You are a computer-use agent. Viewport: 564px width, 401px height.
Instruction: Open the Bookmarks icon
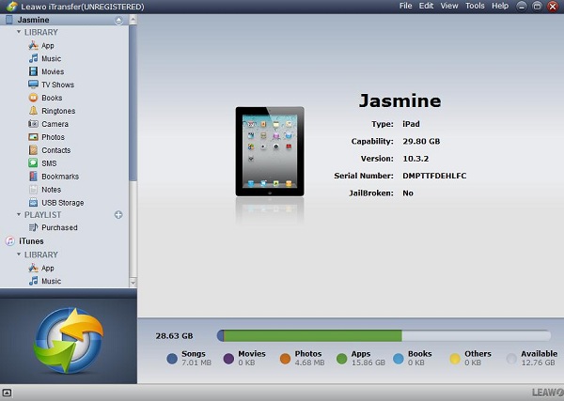pyautogui.click(x=33, y=177)
